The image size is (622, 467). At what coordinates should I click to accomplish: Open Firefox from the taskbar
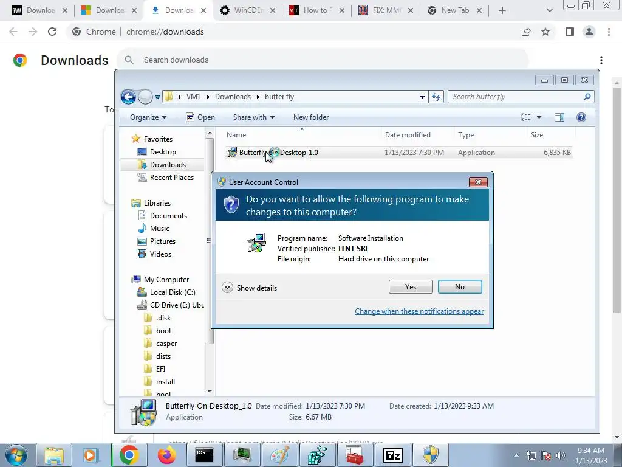point(166,455)
